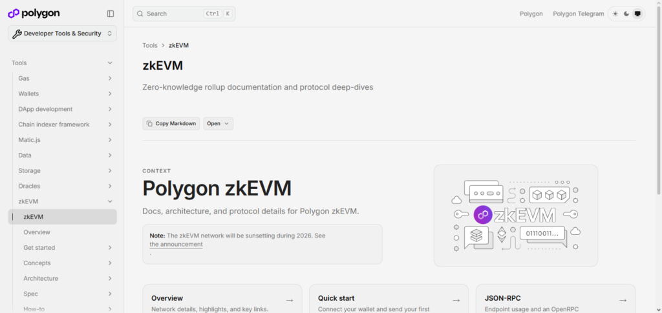Click the Polygon logo

click(34, 14)
